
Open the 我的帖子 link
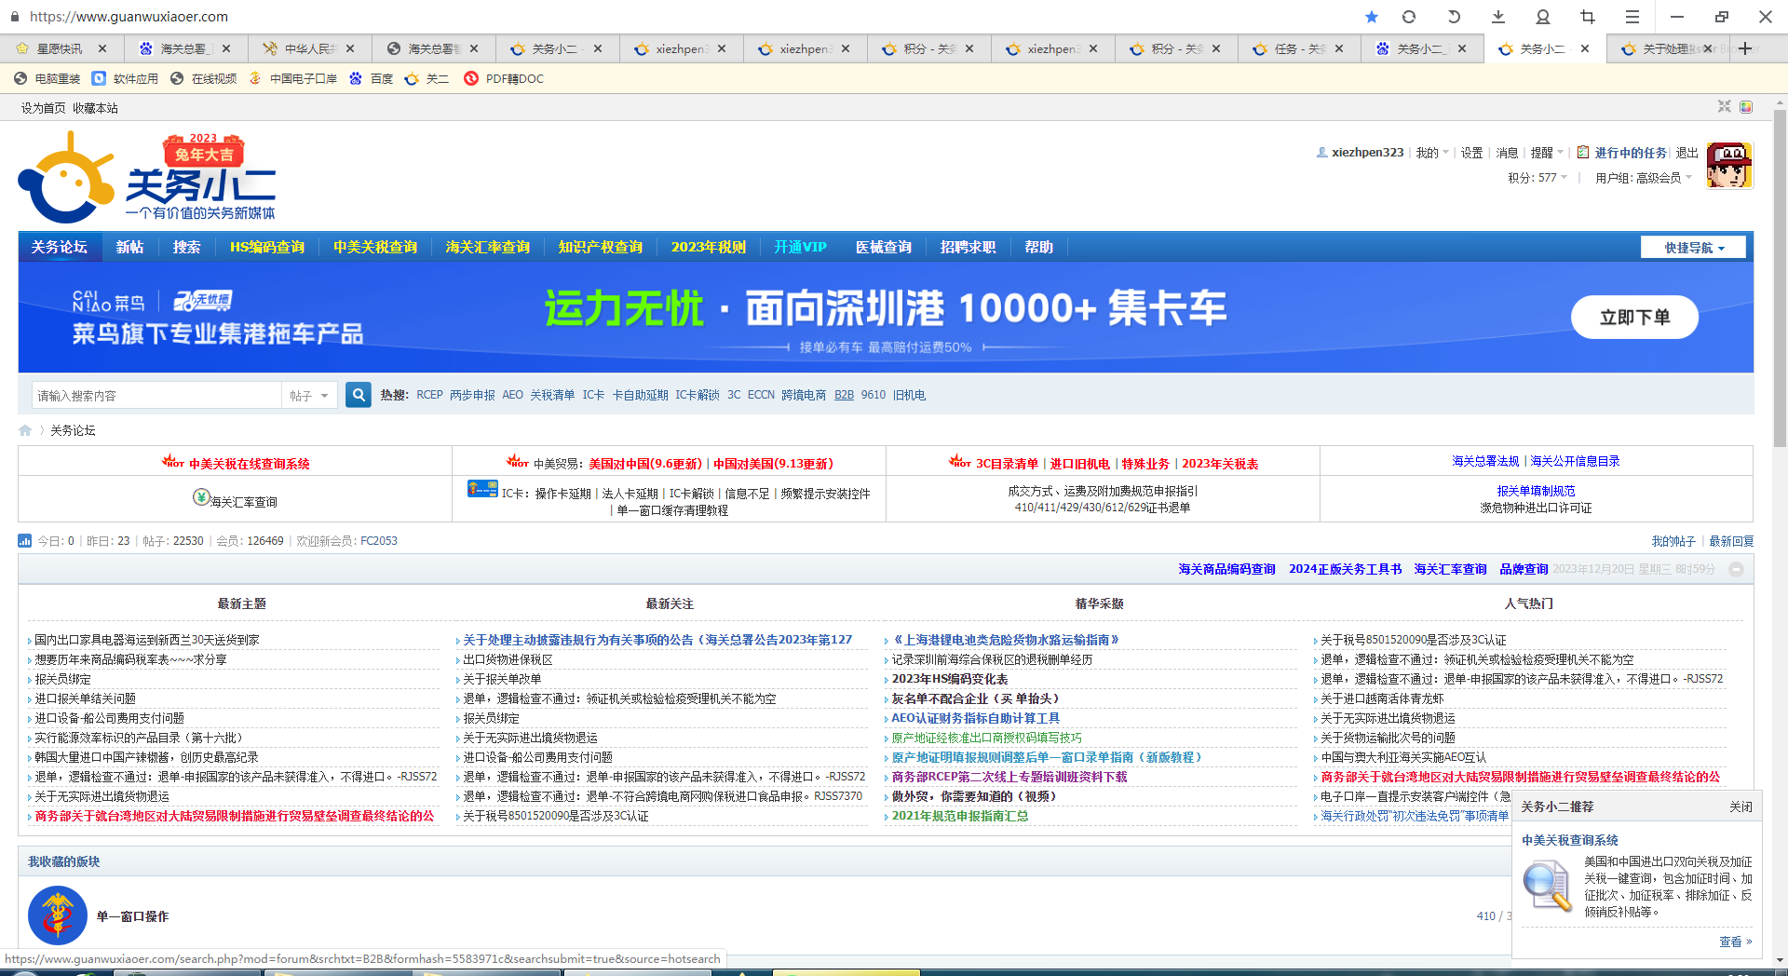point(1673,541)
